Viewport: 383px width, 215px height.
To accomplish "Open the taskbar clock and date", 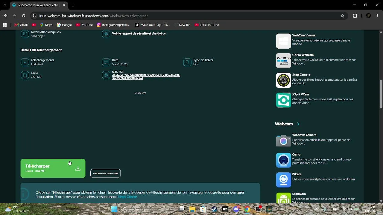I will click(370, 209).
